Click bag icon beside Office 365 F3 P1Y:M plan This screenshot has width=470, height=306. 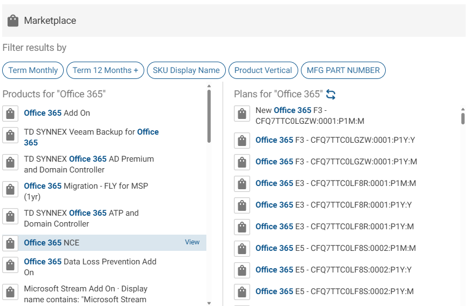[x=242, y=162]
